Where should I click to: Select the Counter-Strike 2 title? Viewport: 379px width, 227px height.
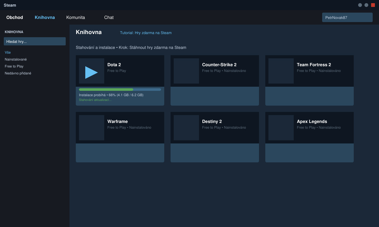219,65
